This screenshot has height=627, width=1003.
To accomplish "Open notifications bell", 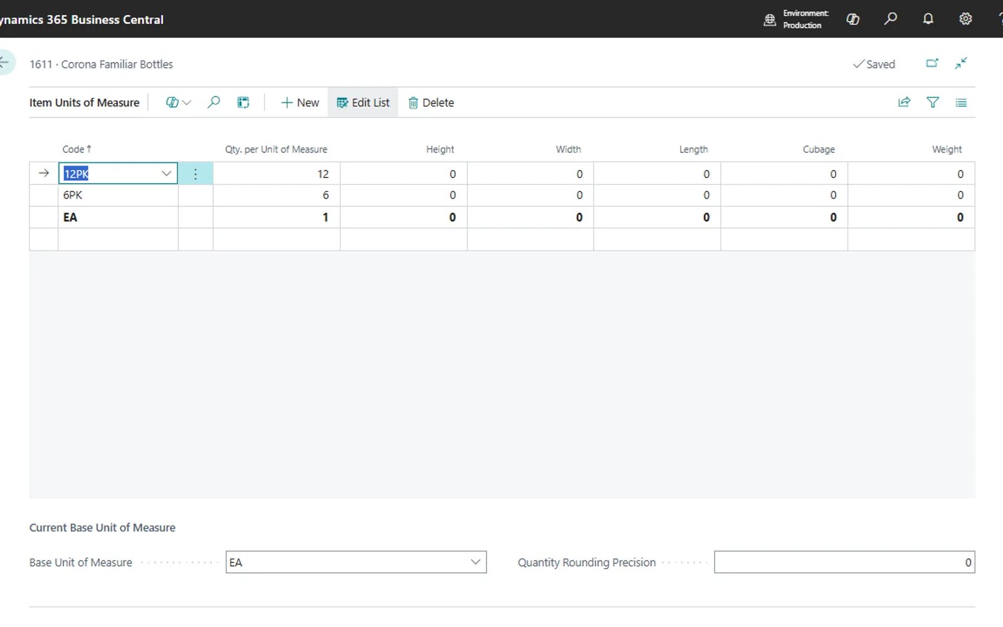I will (928, 19).
